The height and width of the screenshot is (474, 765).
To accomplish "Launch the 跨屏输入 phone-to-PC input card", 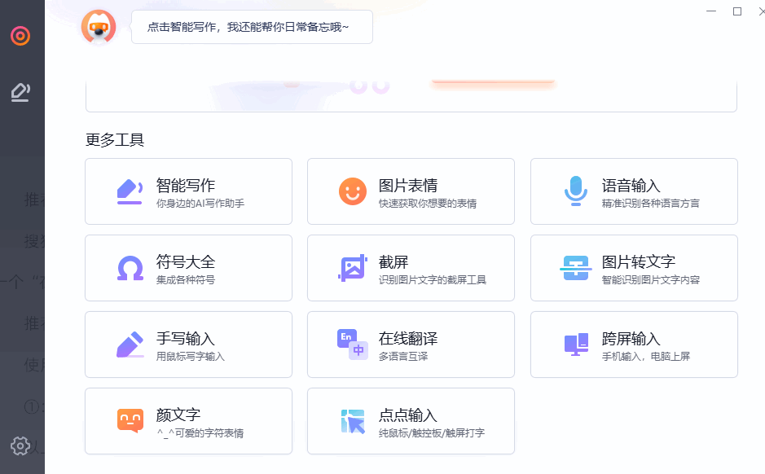I will tap(634, 344).
